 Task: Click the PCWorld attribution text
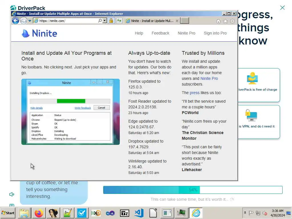[190, 113]
